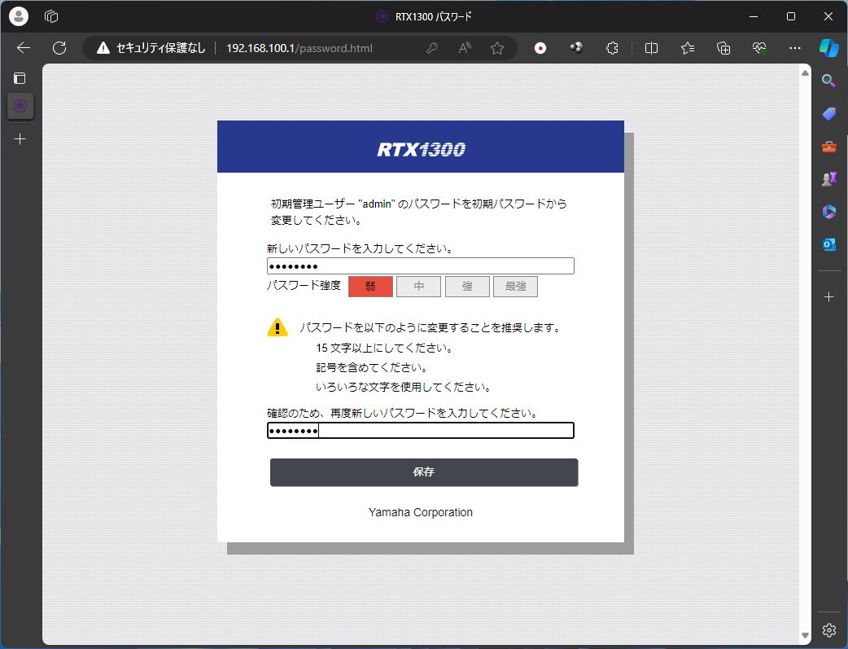Viewport: 848px width, 649px height.
Task: Minimize the browser window
Action: click(754, 16)
